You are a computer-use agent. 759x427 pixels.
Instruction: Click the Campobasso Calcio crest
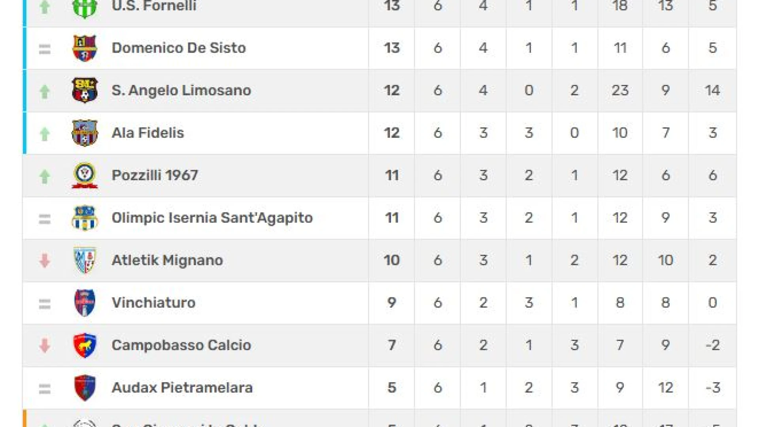click(x=85, y=345)
